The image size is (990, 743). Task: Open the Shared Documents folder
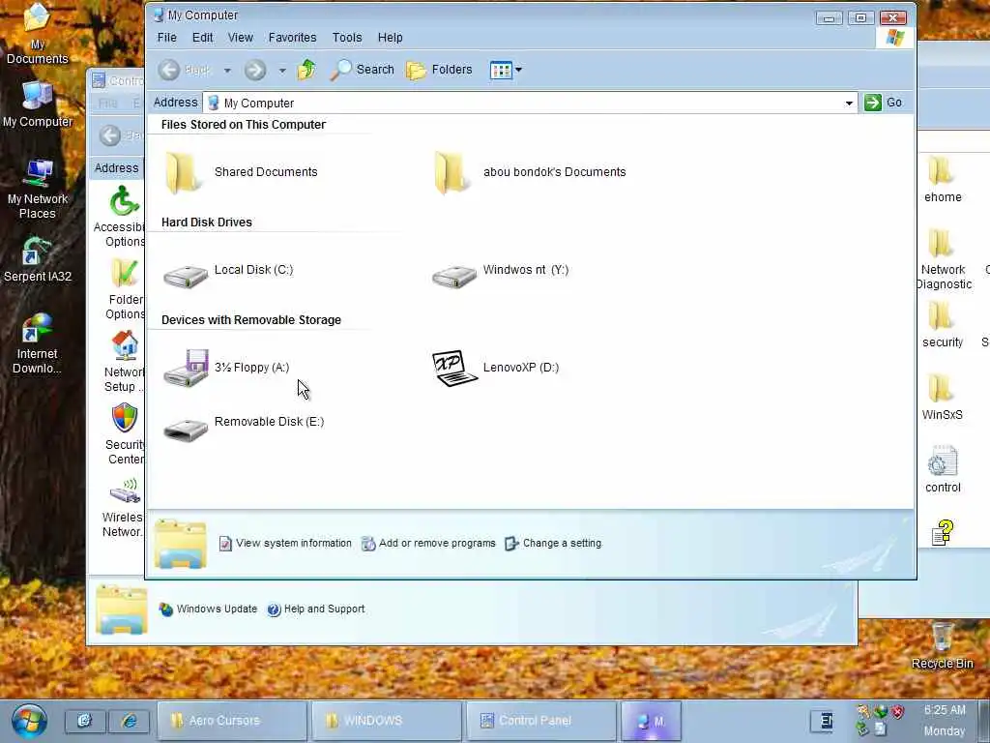pos(240,172)
